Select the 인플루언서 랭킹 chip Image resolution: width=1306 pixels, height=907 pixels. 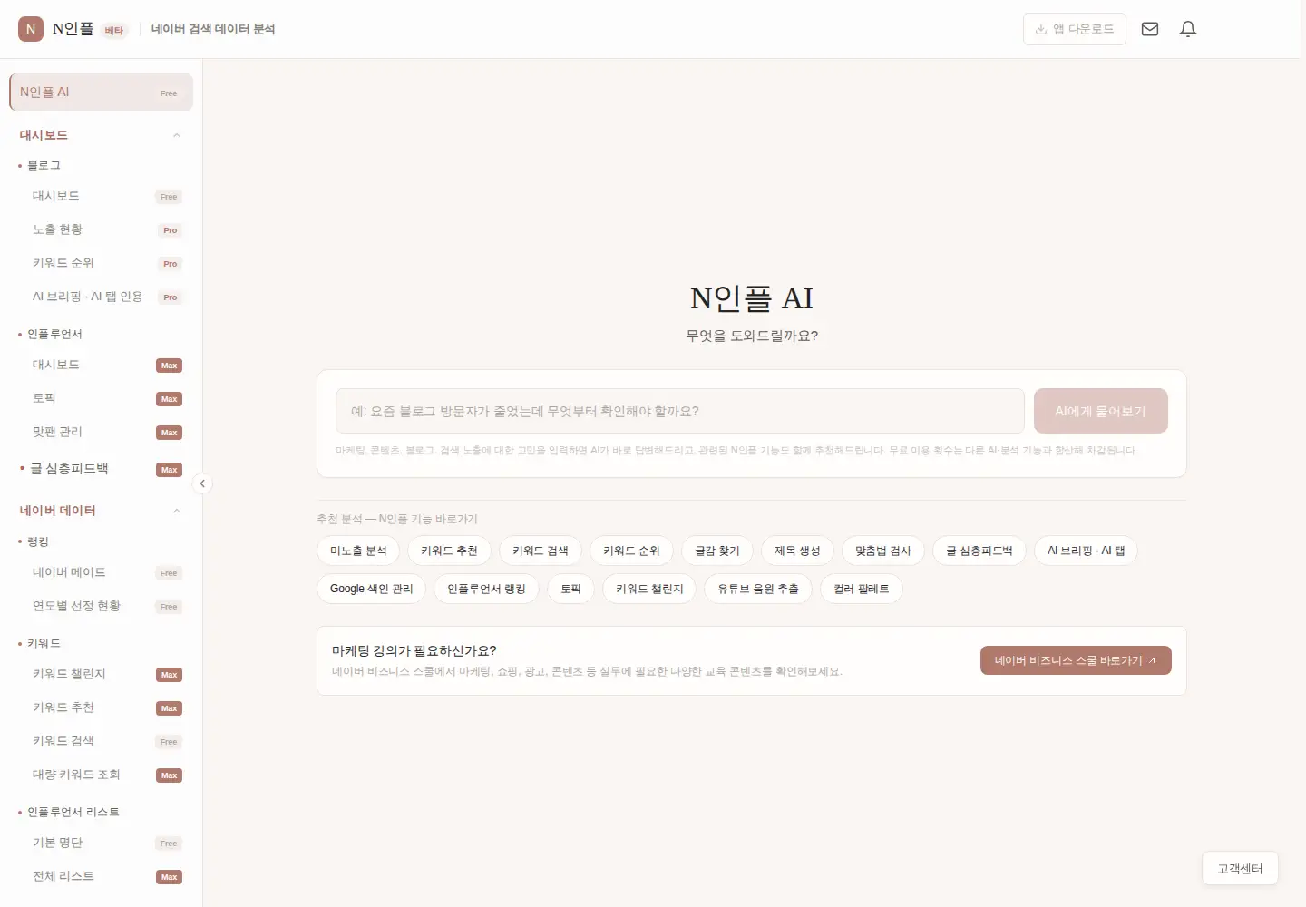[x=486, y=589]
